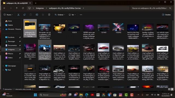Click the Rename icon in toolbar

[37, 15]
